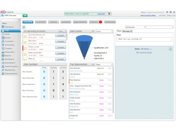
Task: Switch to the Dashboard tab
Action: [110, 22]
